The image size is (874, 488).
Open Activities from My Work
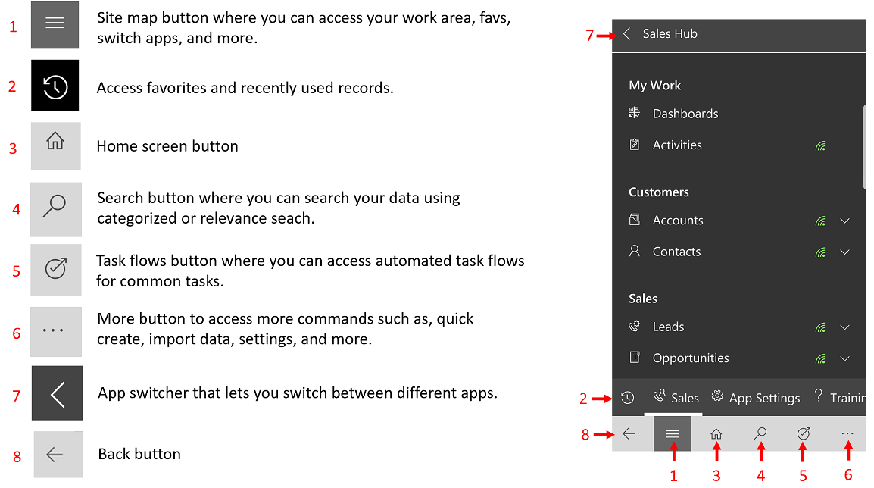[x=677, y=145]
